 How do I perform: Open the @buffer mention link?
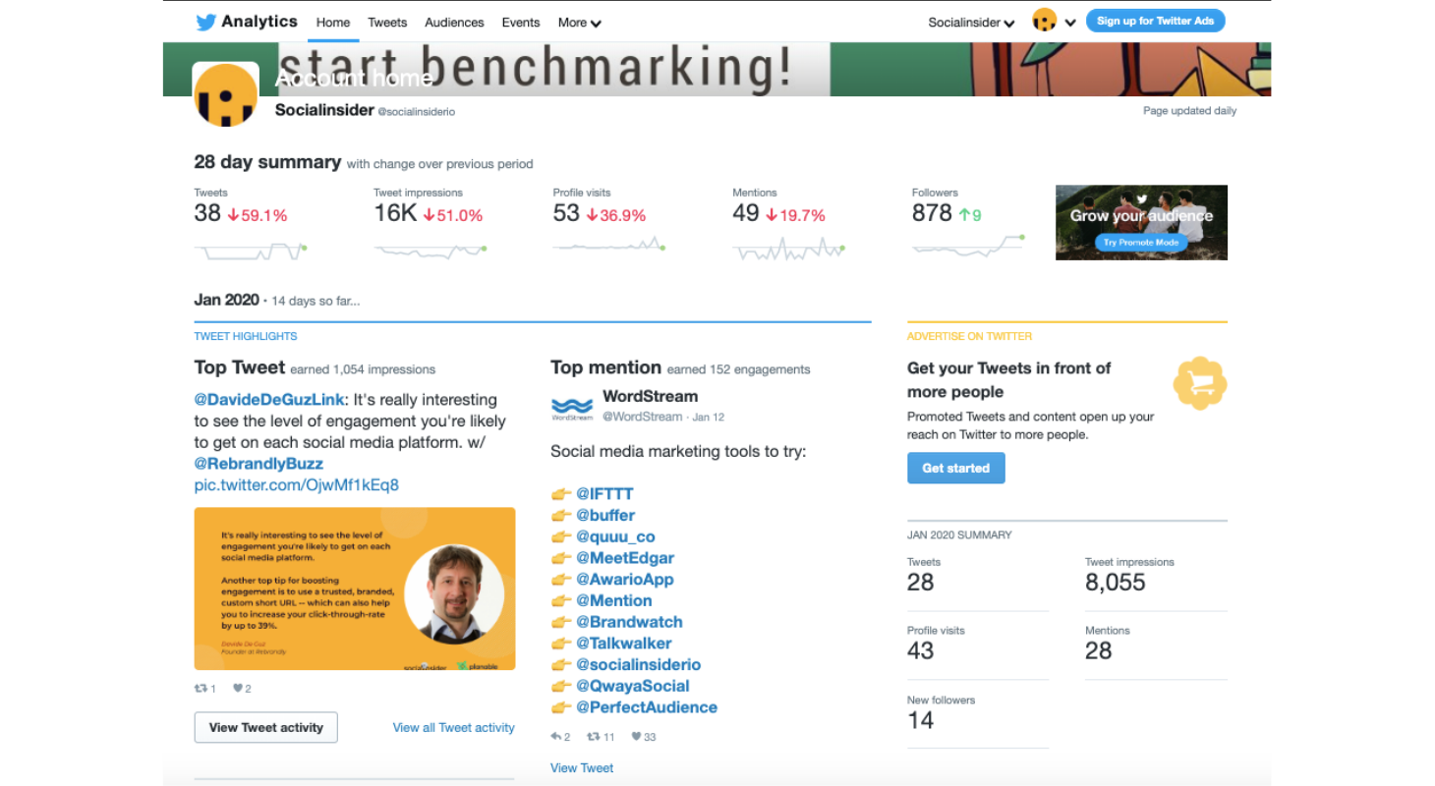[605, 515]
